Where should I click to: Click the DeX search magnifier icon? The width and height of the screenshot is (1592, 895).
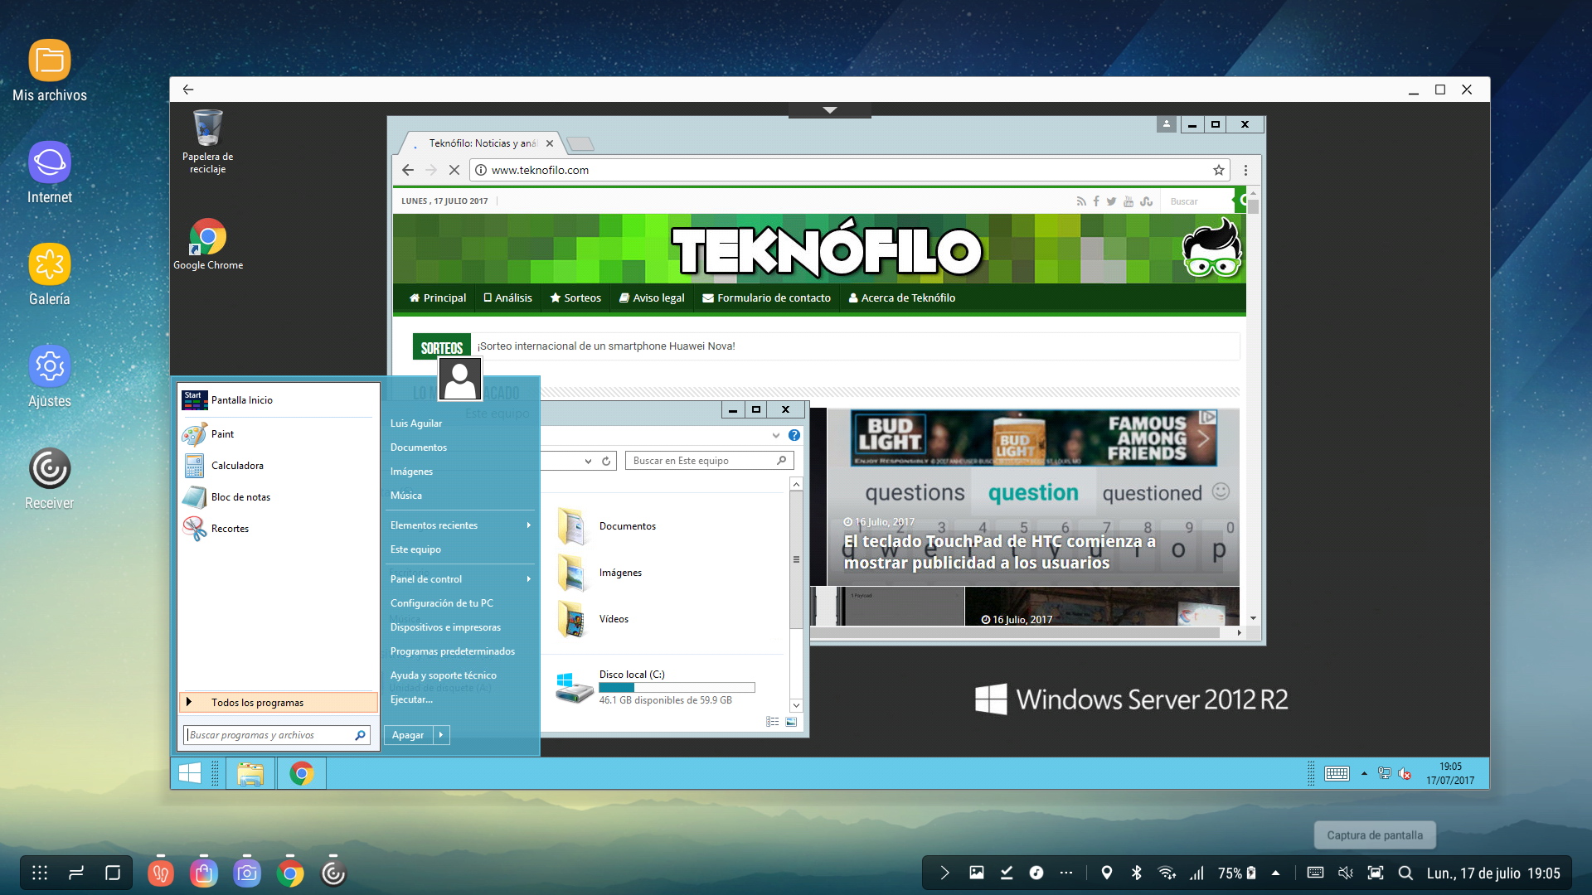click(1405, 873)
